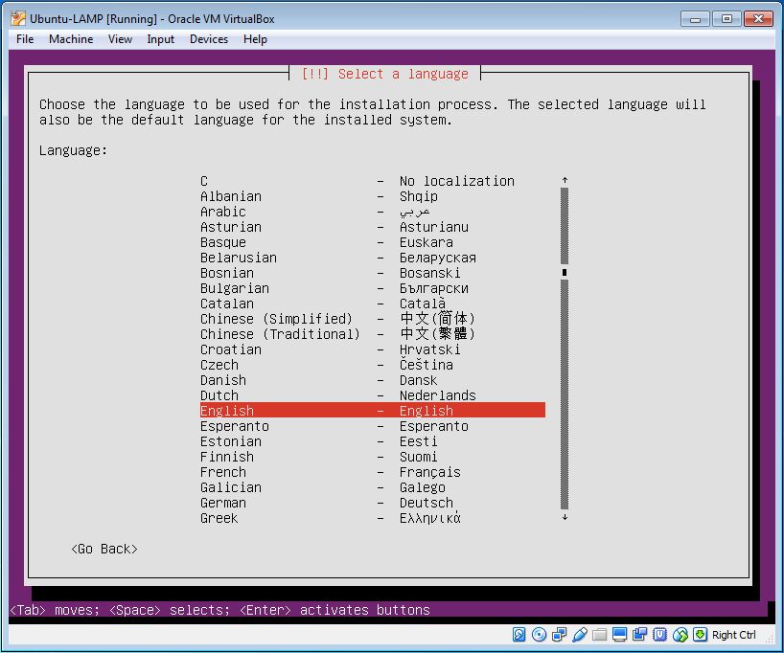Select the Estonian language row
784x653 pixels.
point(373,441)
